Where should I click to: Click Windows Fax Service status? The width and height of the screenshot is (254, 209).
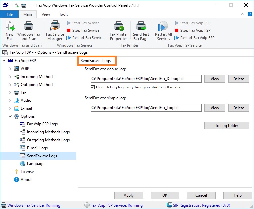pos(31,205)
